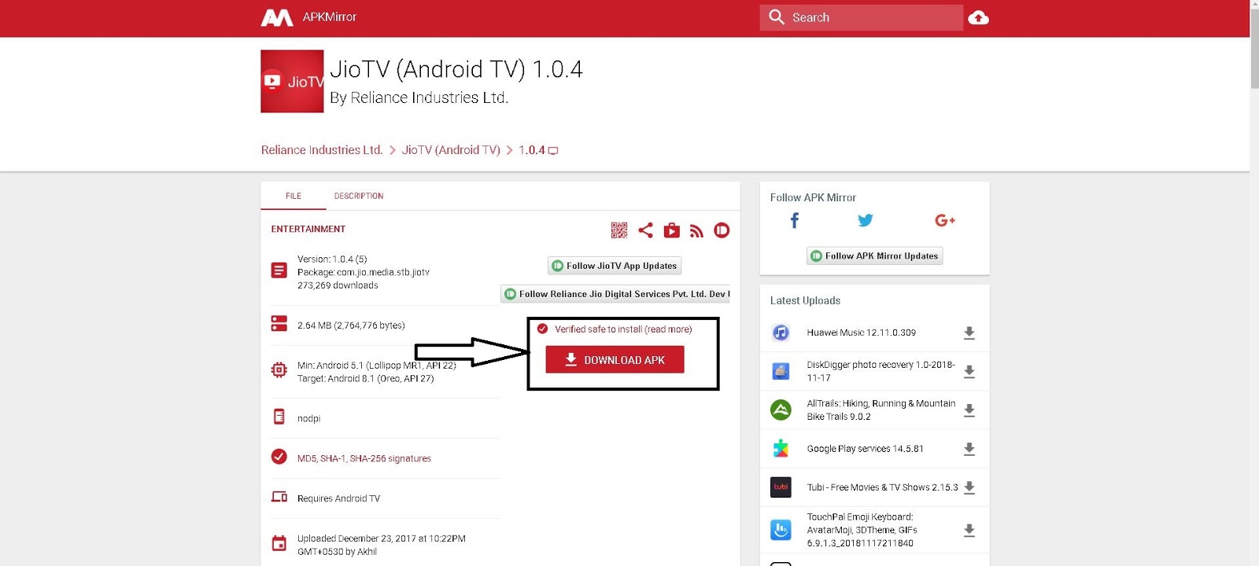This screenshot has width=1259, height=566.
Task: Open the Play Store bag icon
Action: point(671,230)
